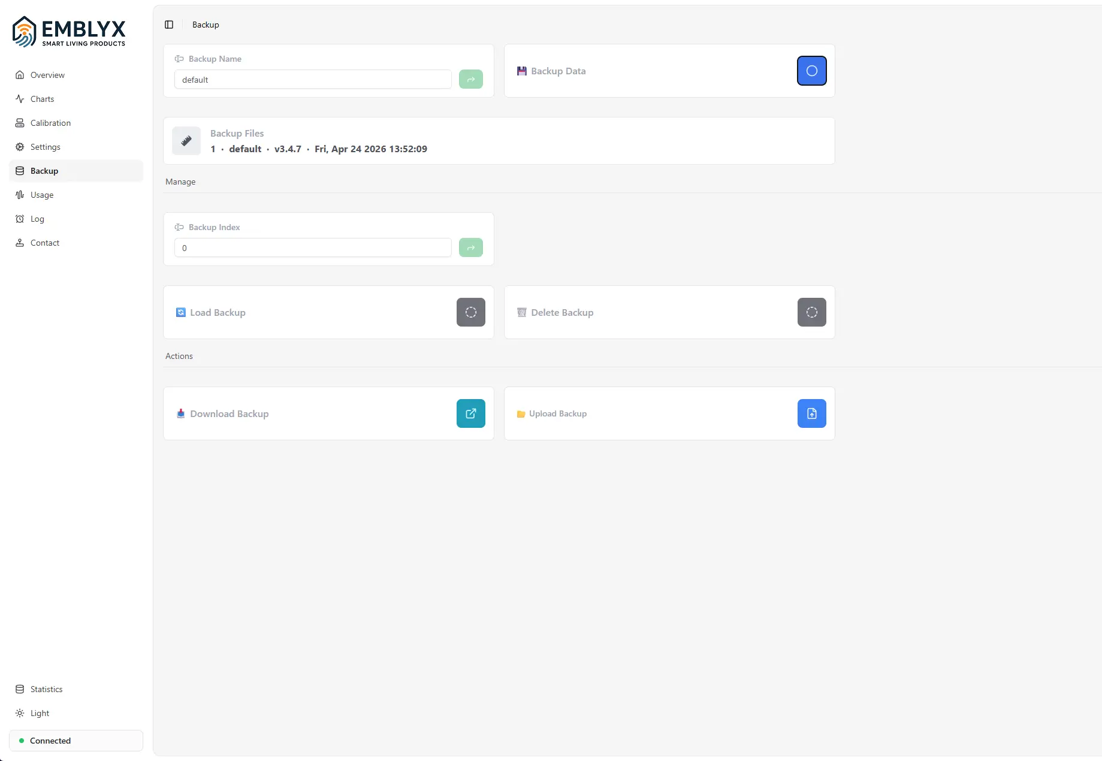Viewport: 1102px width, 761px height.
Task: Click the Backup Name label
Action: pyautogui.click(x=215, y=59)
